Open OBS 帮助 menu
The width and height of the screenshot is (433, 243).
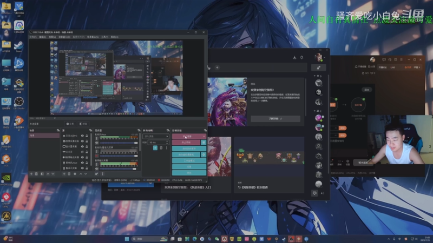[114, 37]
